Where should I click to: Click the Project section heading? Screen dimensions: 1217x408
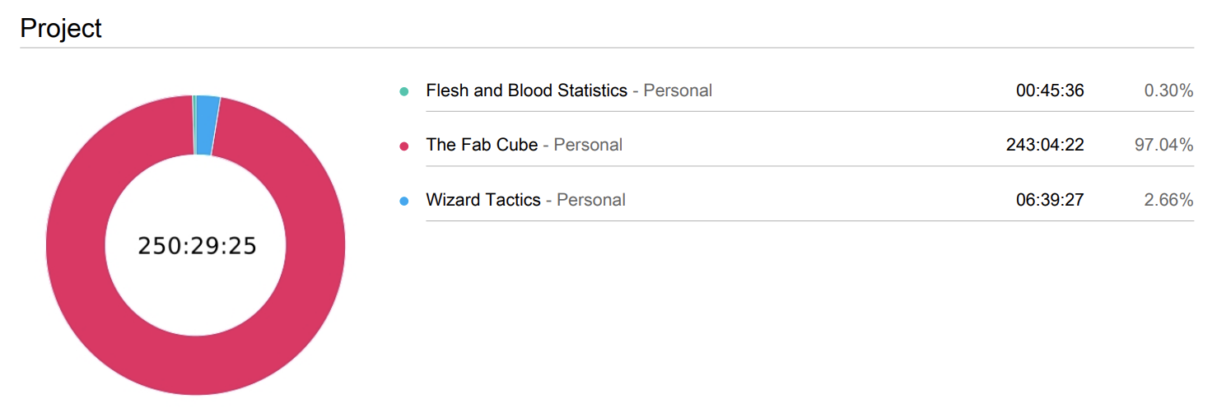click(61, 28)
